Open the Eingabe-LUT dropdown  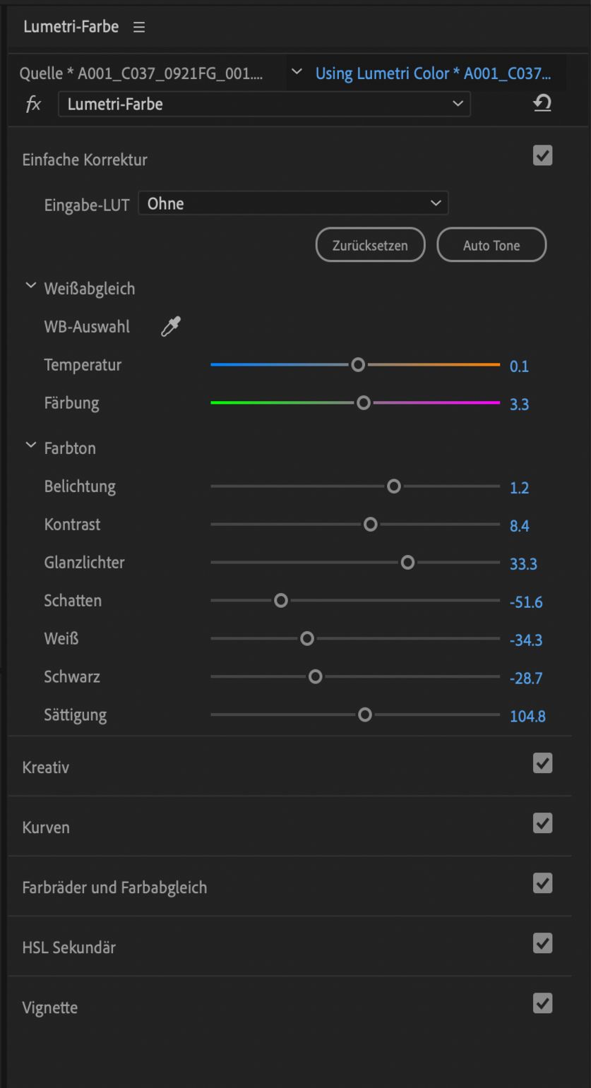[293, 204]
